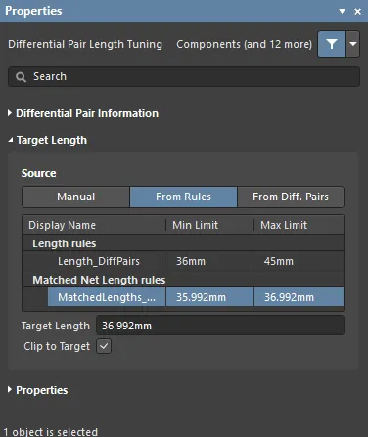Focus the Search field
This screenshot has height=437, width=368.
click(184, 77)
